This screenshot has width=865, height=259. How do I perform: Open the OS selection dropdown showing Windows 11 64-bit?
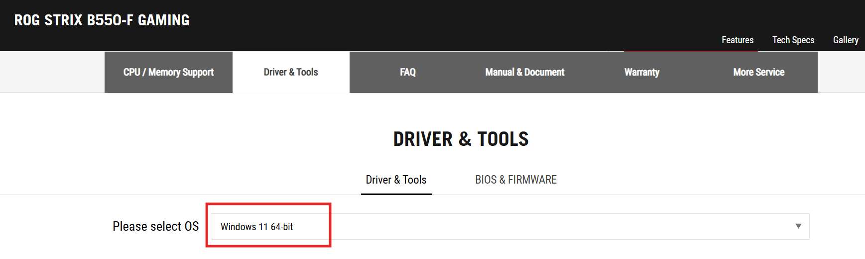[510, 227]
